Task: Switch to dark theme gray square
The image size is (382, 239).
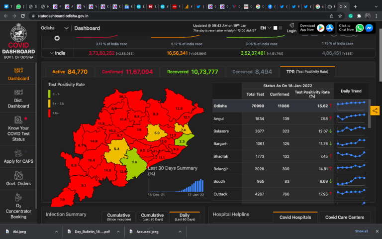Action: tap(280, 28)
